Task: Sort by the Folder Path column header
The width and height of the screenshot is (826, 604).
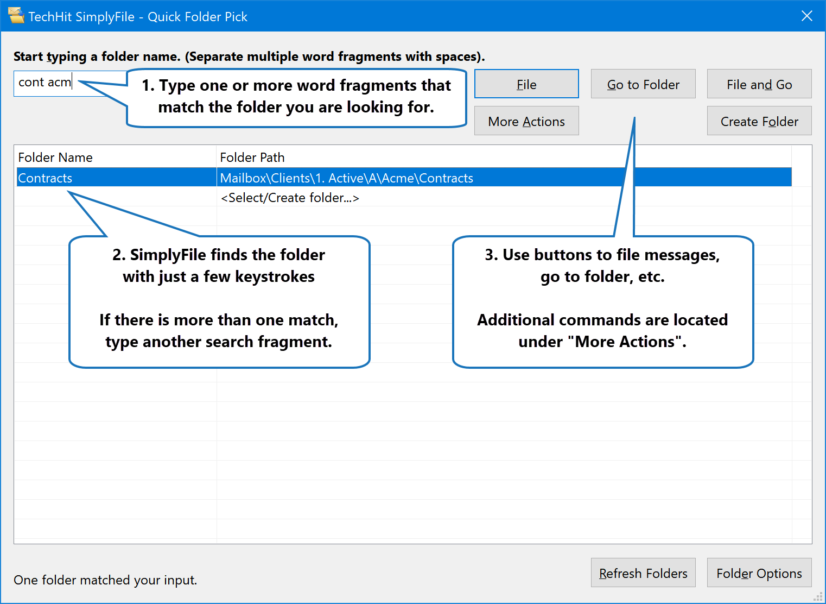Action: click(x=504, y=158)
